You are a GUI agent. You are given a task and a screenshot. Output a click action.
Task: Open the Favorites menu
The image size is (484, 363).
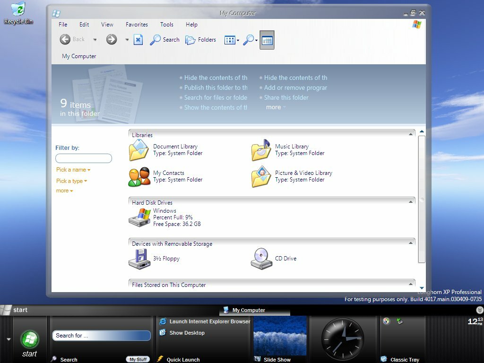[x=137, y=25]
